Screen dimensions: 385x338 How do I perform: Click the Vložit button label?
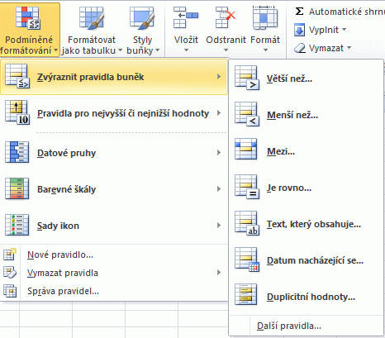(x=186, y=40)
